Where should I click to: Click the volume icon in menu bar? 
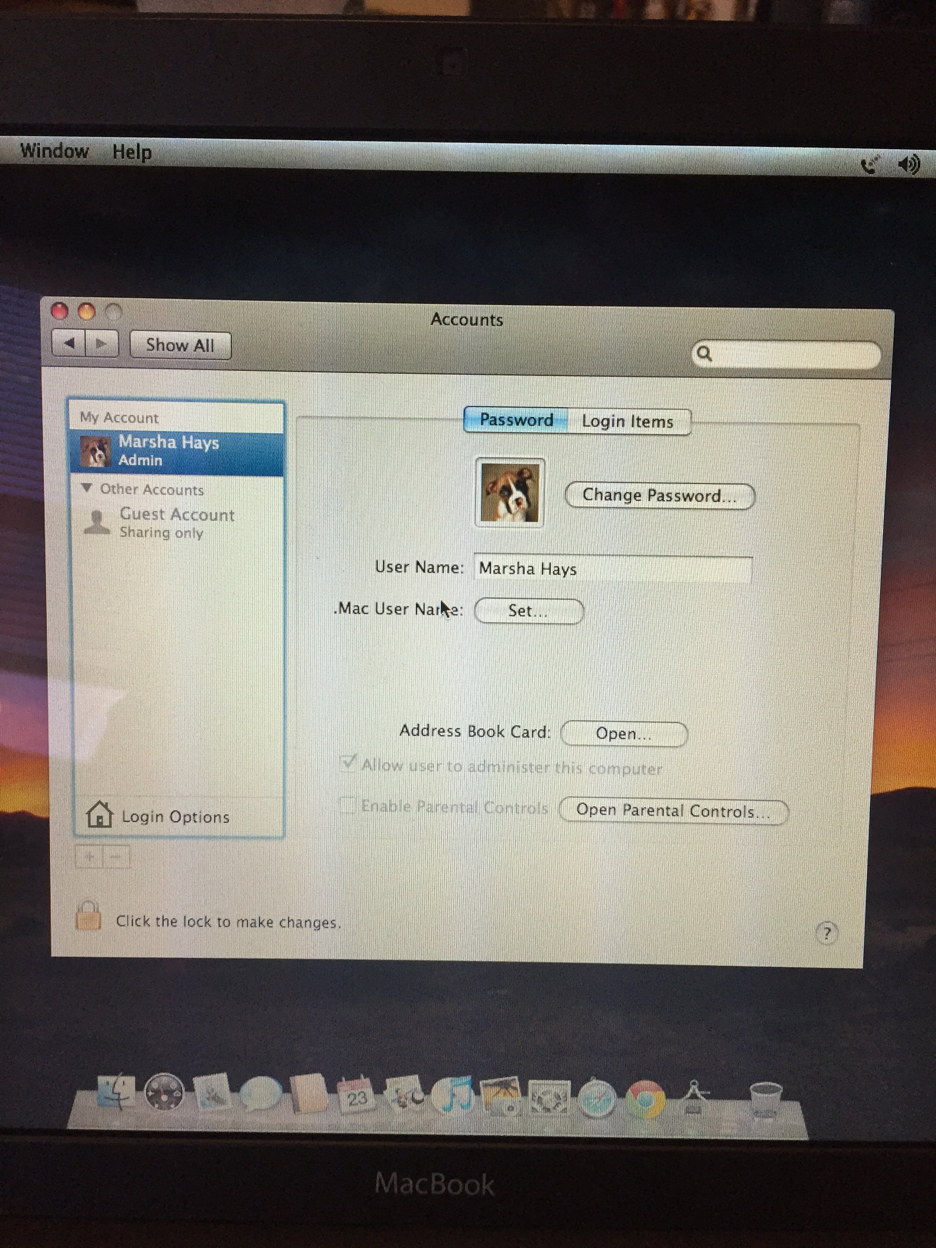[908, 165]
